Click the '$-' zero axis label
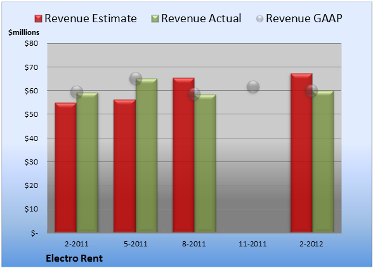 click(x=34, y=232)
